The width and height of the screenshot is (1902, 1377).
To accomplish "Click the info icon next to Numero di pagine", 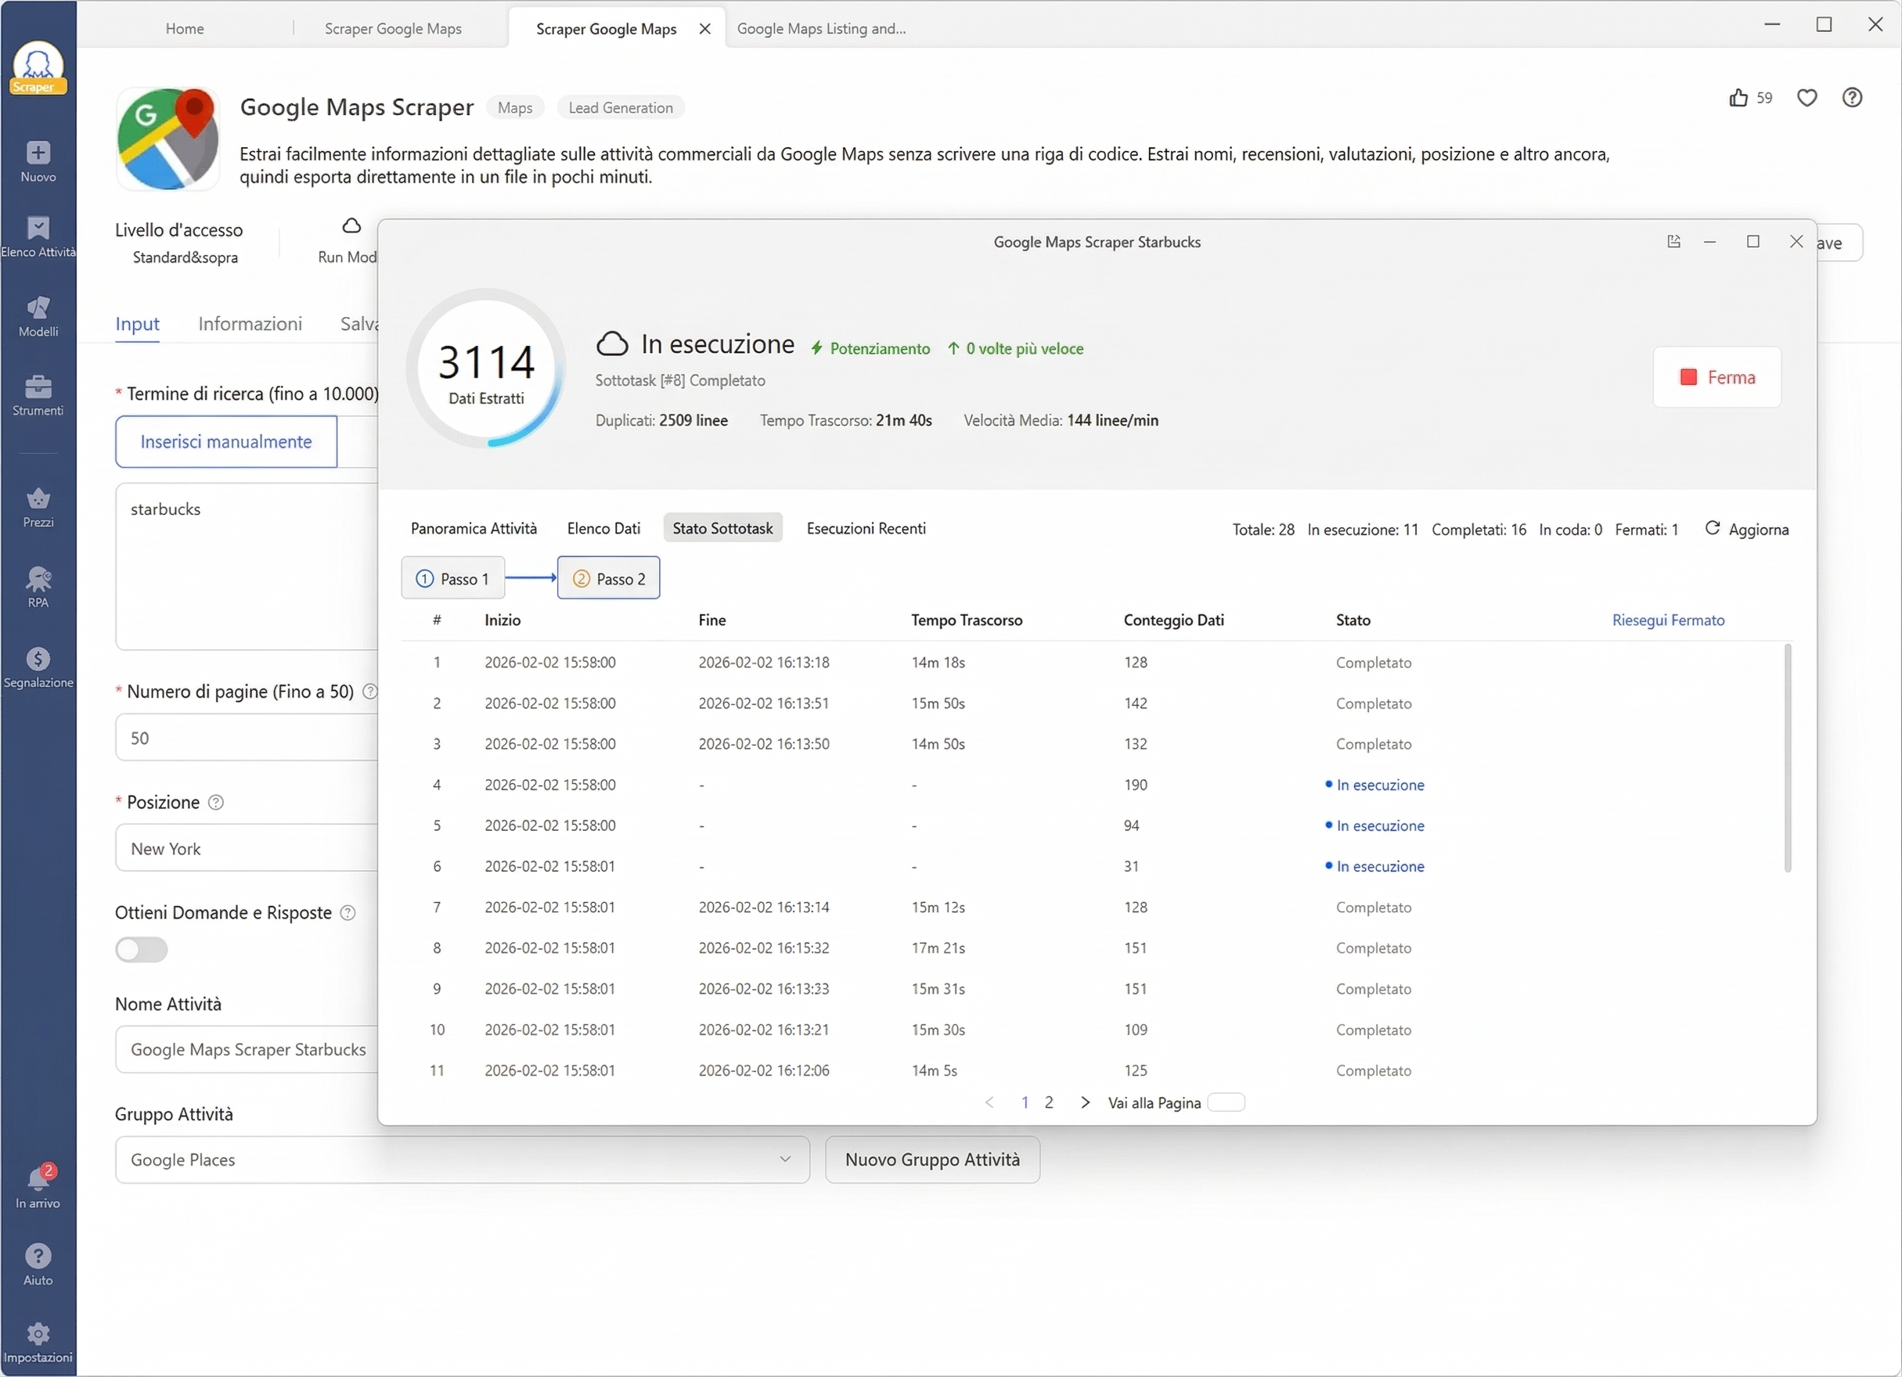I will (369, 692).
